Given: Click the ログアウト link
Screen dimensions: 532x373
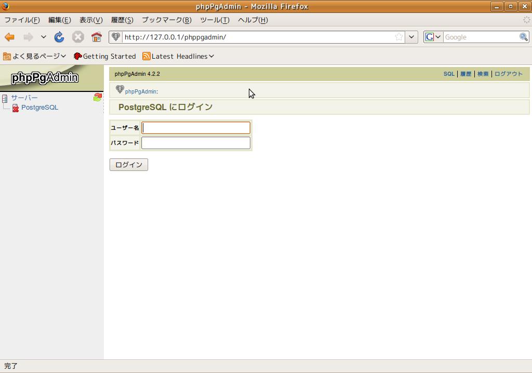Looking at the screenshot, I should (x=508, y=74).
